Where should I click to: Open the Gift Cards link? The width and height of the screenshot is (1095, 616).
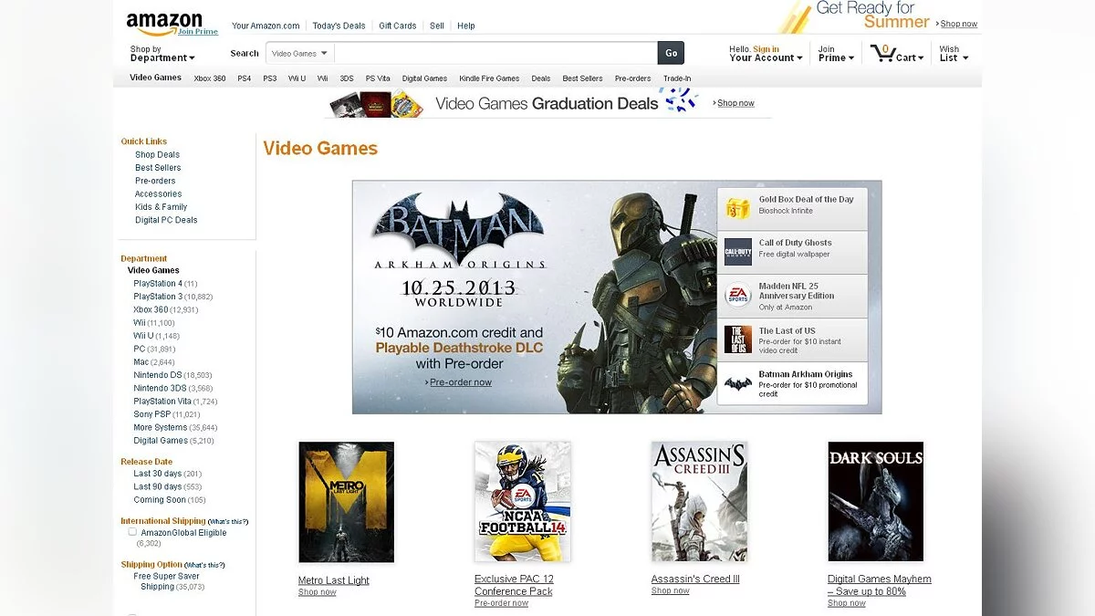pyautogui.click(x=398, y=26)
